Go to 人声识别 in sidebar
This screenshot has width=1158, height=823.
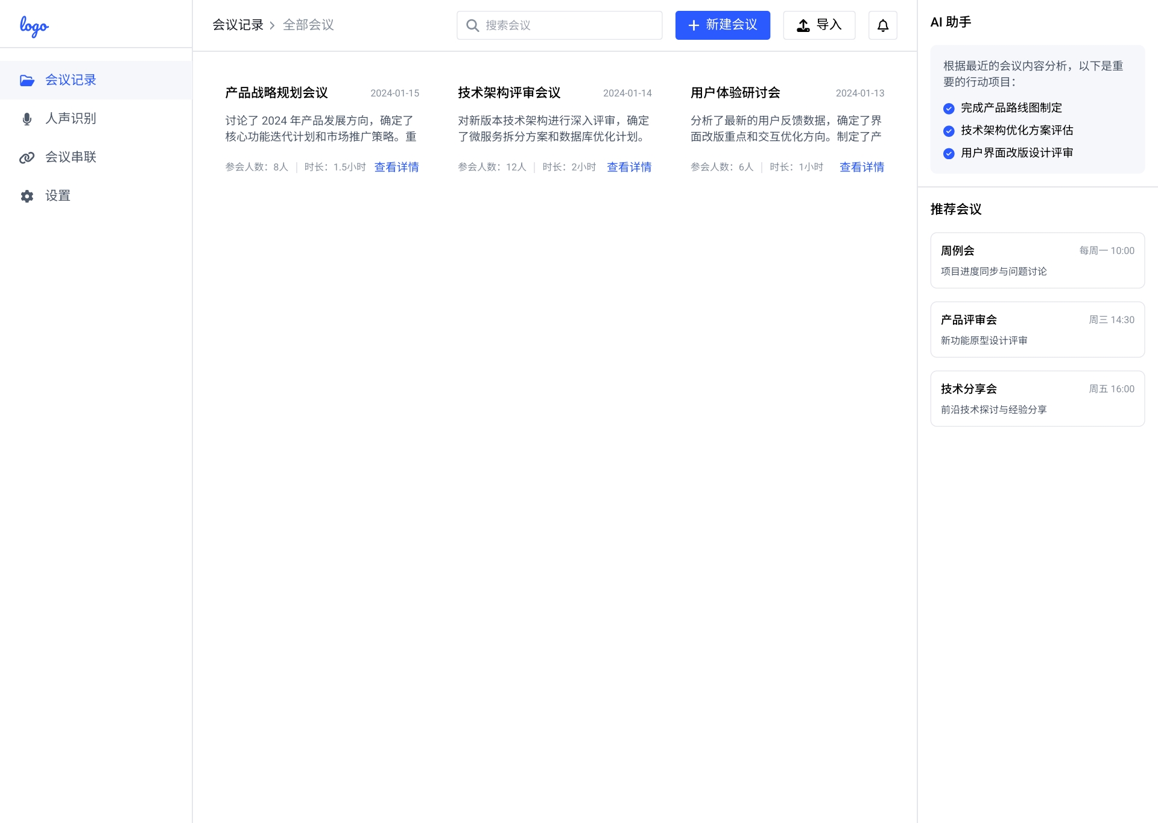point(96,119)
